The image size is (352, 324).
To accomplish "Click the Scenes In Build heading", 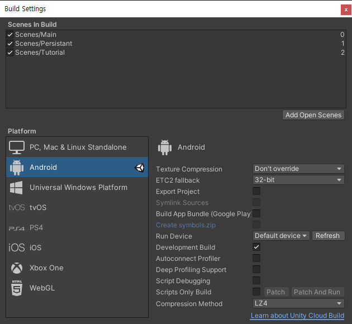I will [32, 25].
